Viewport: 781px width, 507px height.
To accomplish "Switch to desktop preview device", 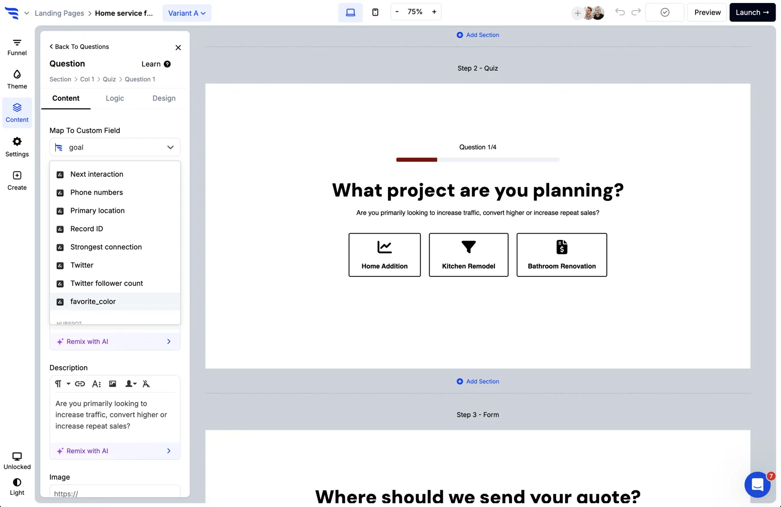I will tap(350, 13).
